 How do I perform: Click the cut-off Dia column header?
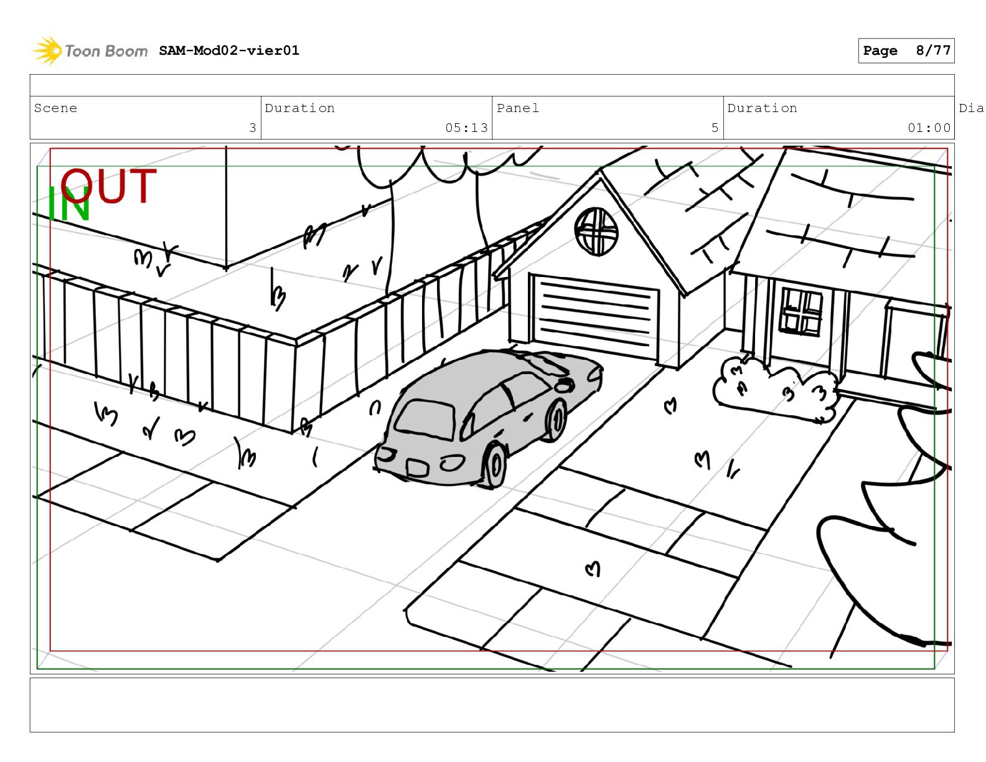971,108
